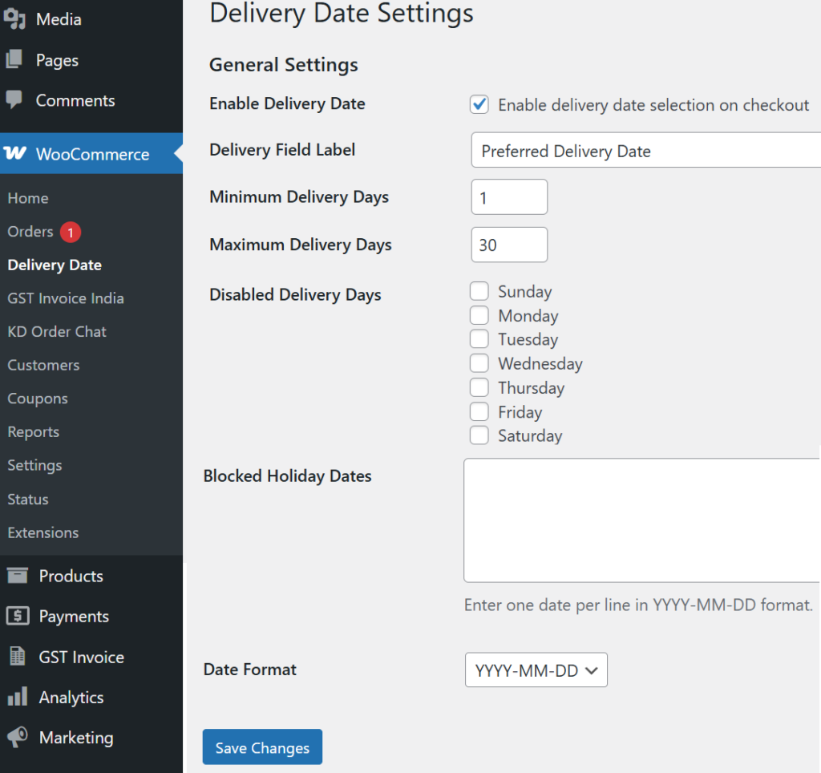Click the Media sidebar icon
The width and height of the screenshot is (821, 773).
pyautogui.click(x=14, y=19)
